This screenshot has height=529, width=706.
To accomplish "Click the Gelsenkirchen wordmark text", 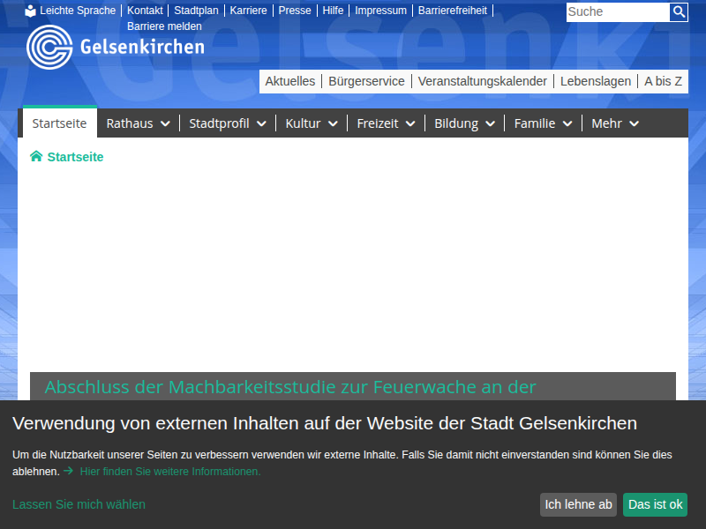I will click(142, 47).
